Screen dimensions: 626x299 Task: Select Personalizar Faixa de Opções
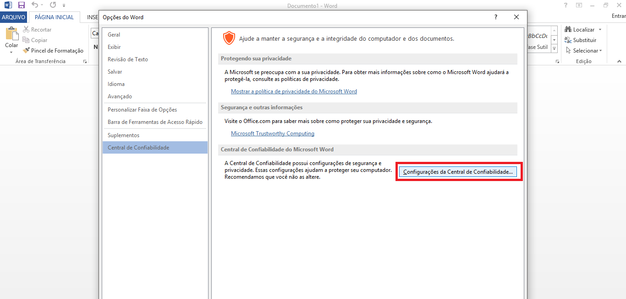(x=155, y=110)
